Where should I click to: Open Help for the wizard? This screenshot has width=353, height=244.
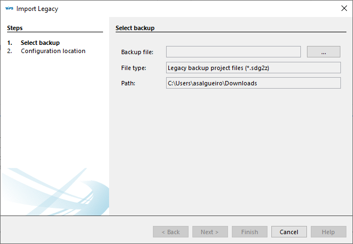click(x=328, y=232)
